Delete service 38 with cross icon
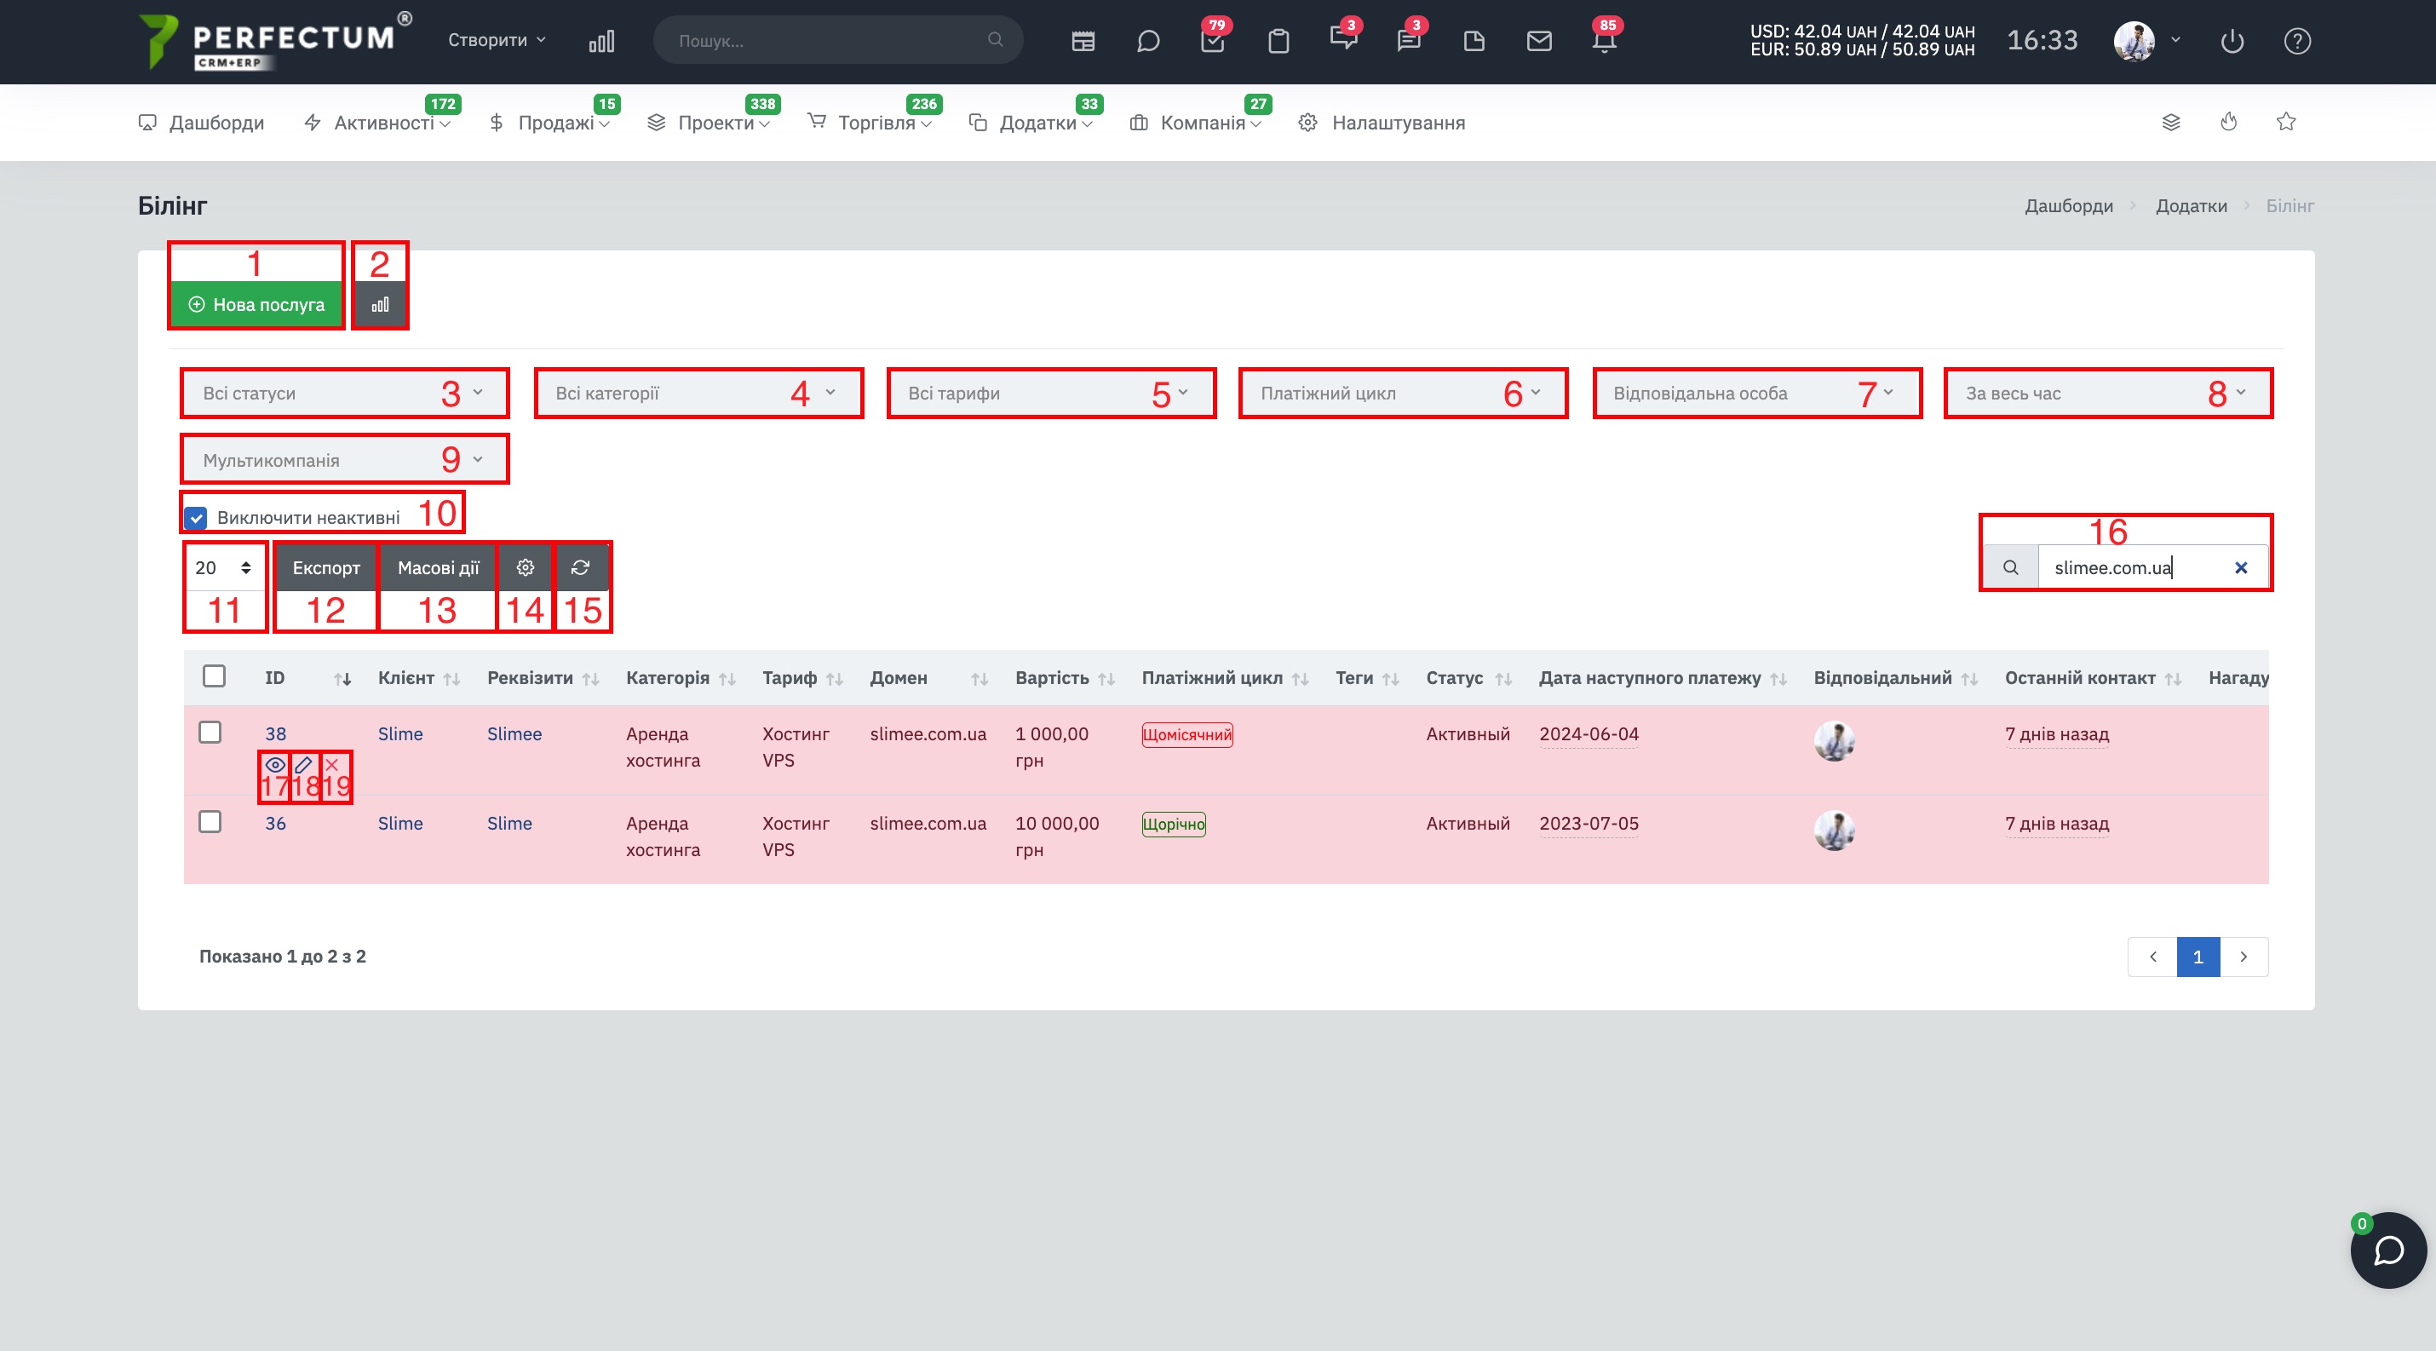The image size is (2436, 1351). click(x=332, y=765)
